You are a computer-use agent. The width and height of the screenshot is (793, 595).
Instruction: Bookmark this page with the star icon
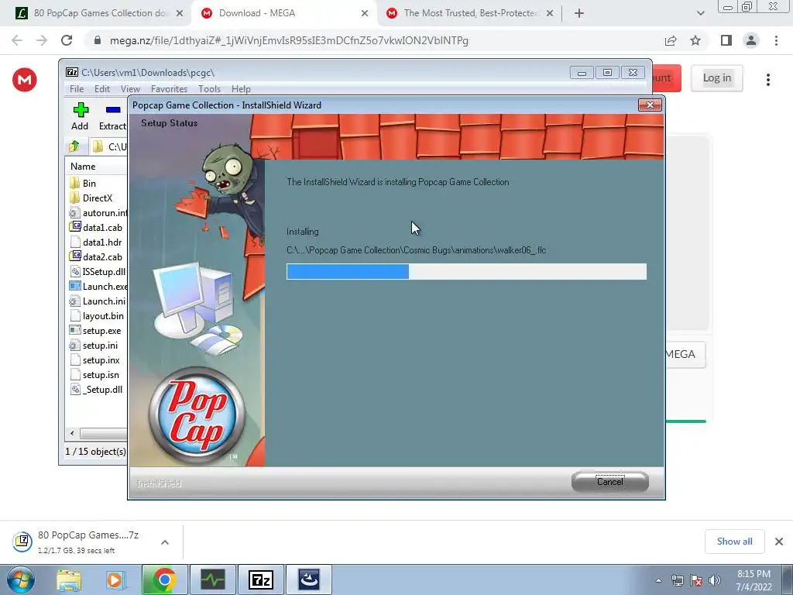click(x=695, y=40)
